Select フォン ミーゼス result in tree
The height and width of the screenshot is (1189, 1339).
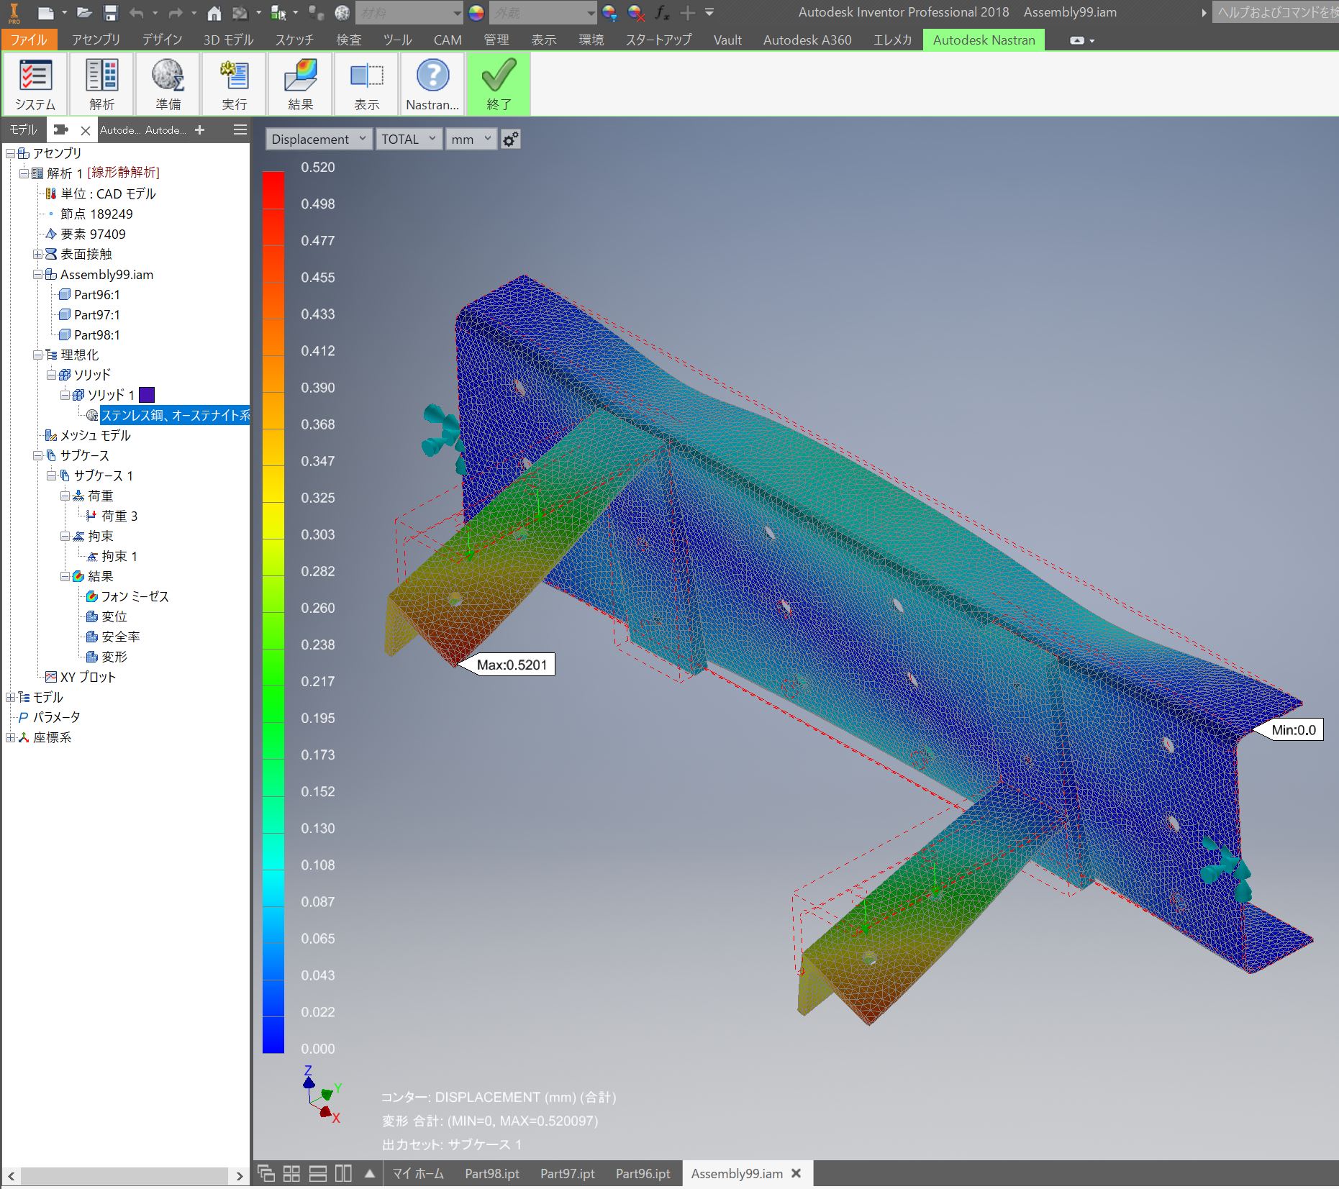pos(135,596)
